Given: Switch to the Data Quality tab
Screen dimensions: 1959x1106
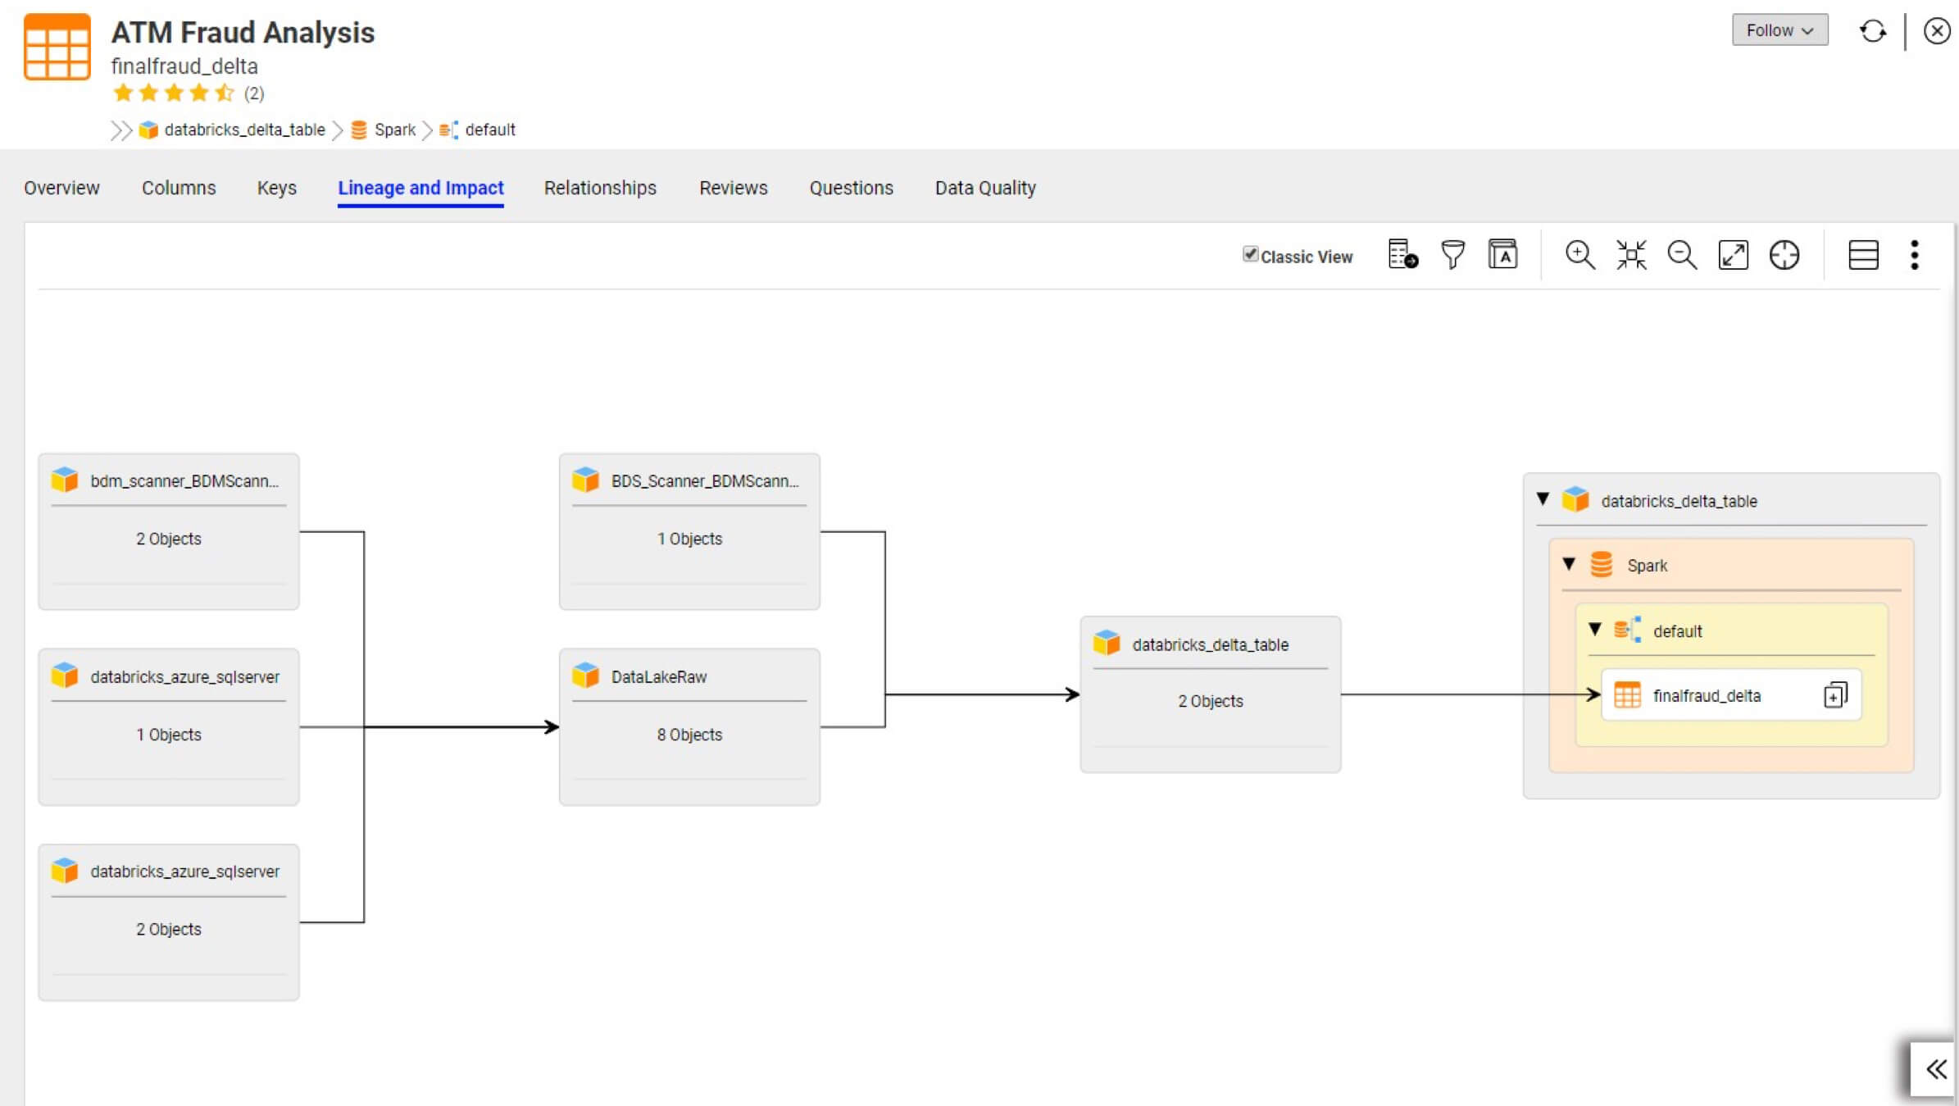Looking at the screenshot, I should coord(985,188).
